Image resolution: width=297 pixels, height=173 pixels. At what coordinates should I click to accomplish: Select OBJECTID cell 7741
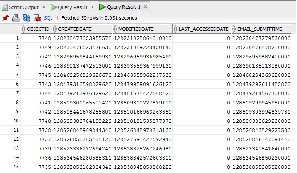36,103
